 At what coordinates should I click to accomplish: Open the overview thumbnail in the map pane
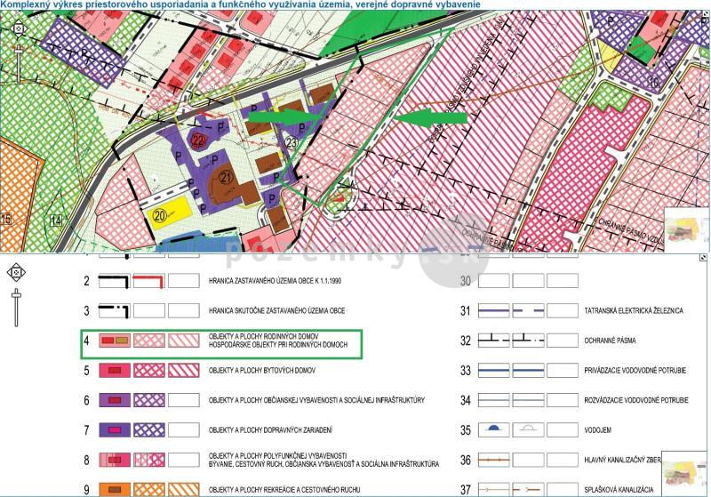point(686,229)
